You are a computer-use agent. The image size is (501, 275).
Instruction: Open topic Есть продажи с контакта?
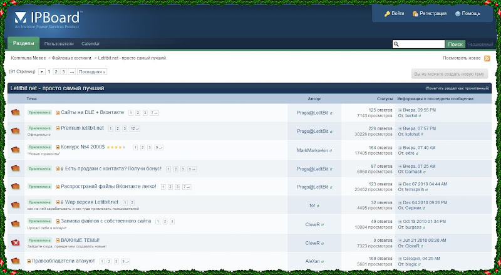(113, 169)
